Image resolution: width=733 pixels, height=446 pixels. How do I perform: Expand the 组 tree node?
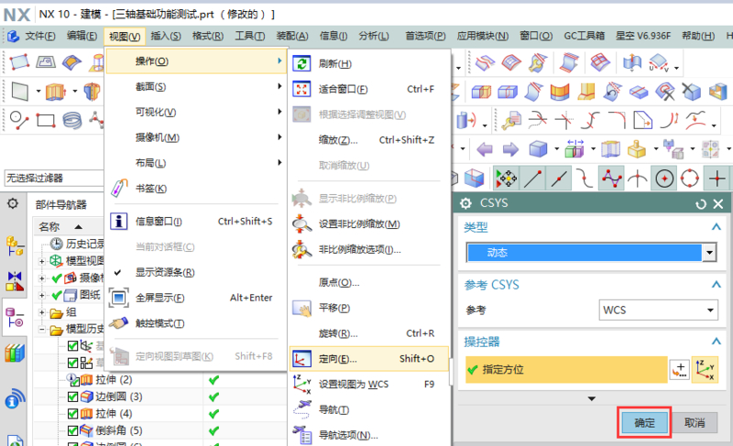click(x=41, y=312)
